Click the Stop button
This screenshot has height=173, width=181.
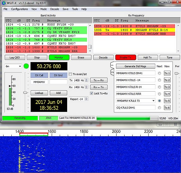[x=37, y=58]
